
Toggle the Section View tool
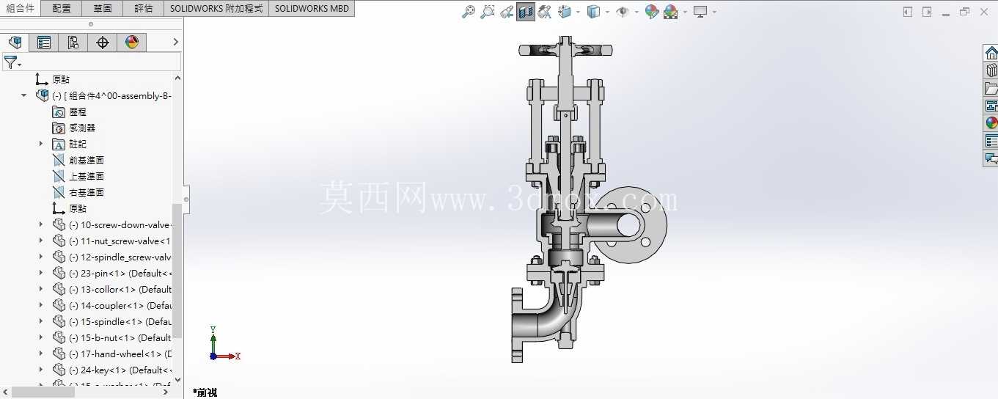click(x=526, y=12)
